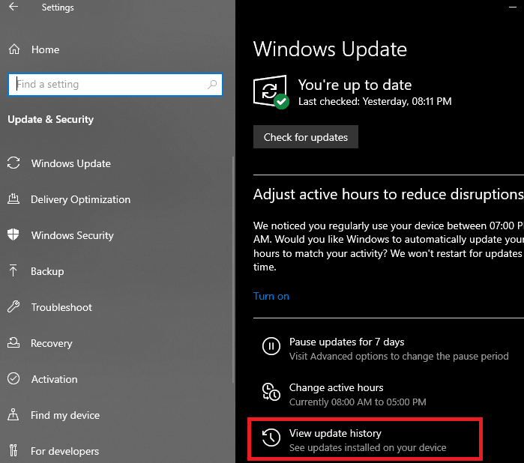Open View update history

click(335, 433)
